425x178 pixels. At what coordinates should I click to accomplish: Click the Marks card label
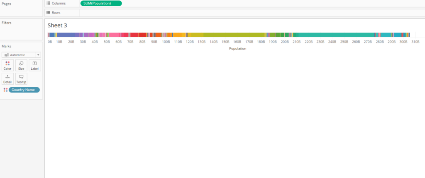point(7,46)
